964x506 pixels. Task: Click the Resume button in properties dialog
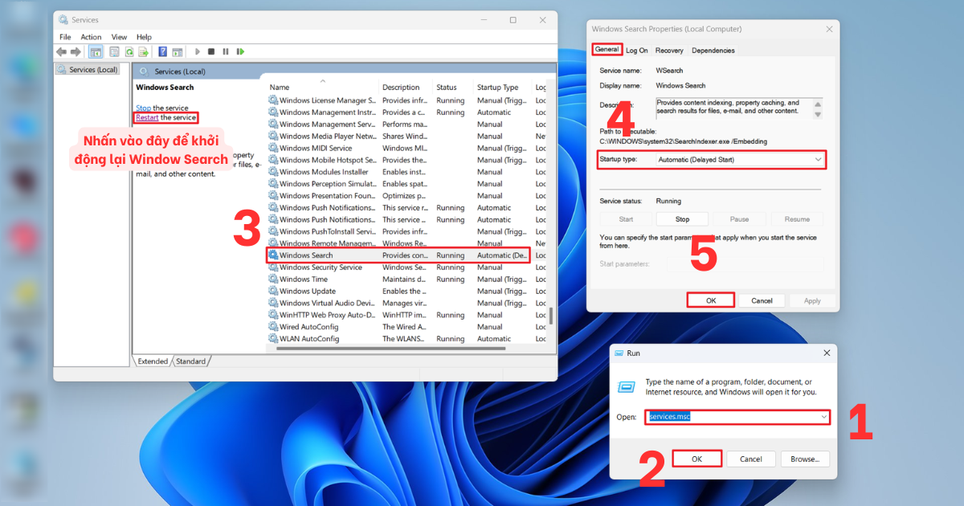(x=797, y=219)
